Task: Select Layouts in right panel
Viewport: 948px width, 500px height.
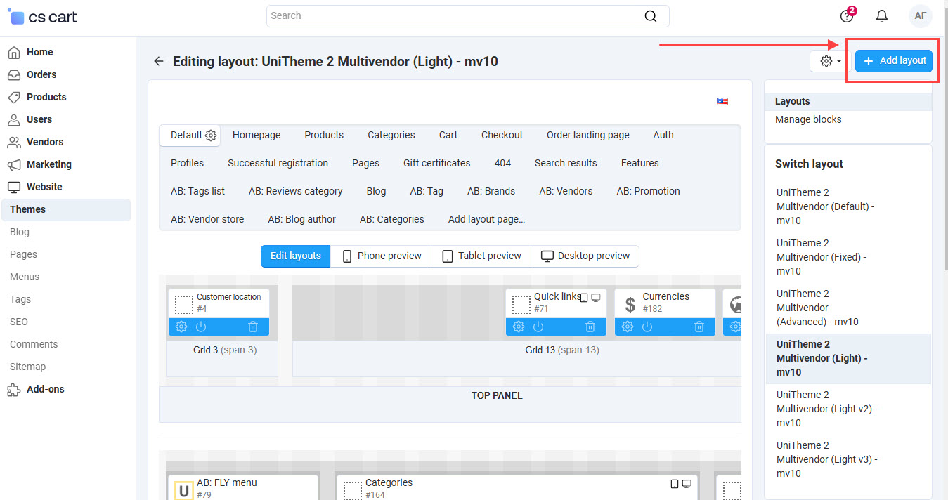Action: coord(848,101)
